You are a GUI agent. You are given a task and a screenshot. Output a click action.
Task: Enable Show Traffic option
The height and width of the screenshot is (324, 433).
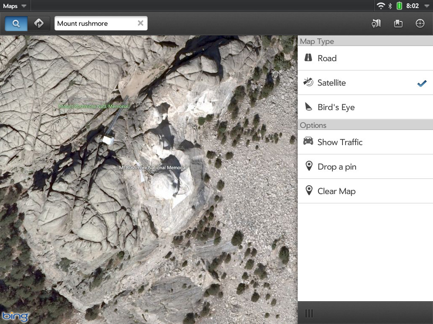365,142
